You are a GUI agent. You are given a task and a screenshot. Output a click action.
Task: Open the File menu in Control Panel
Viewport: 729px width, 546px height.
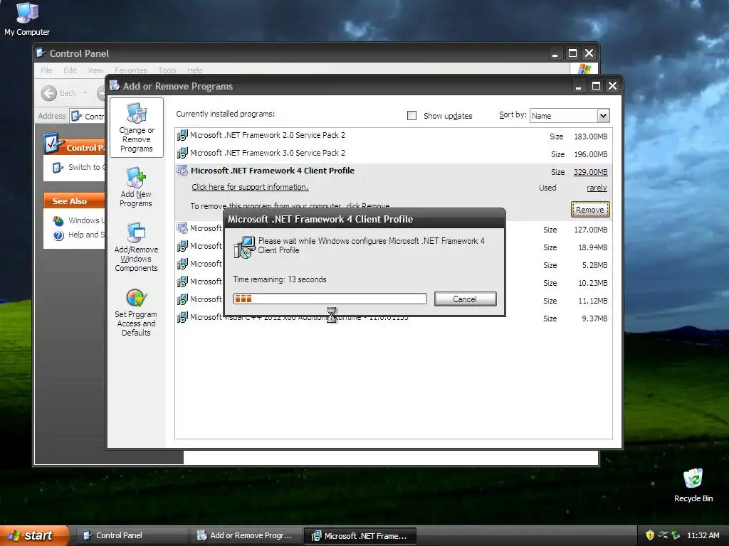pyautogui.click(x=46, y=70)
